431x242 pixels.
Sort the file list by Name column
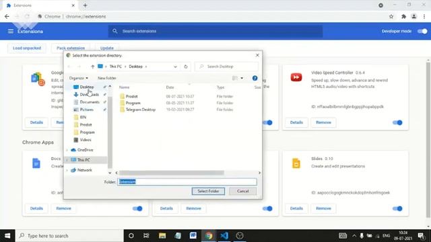pos(124,87)
